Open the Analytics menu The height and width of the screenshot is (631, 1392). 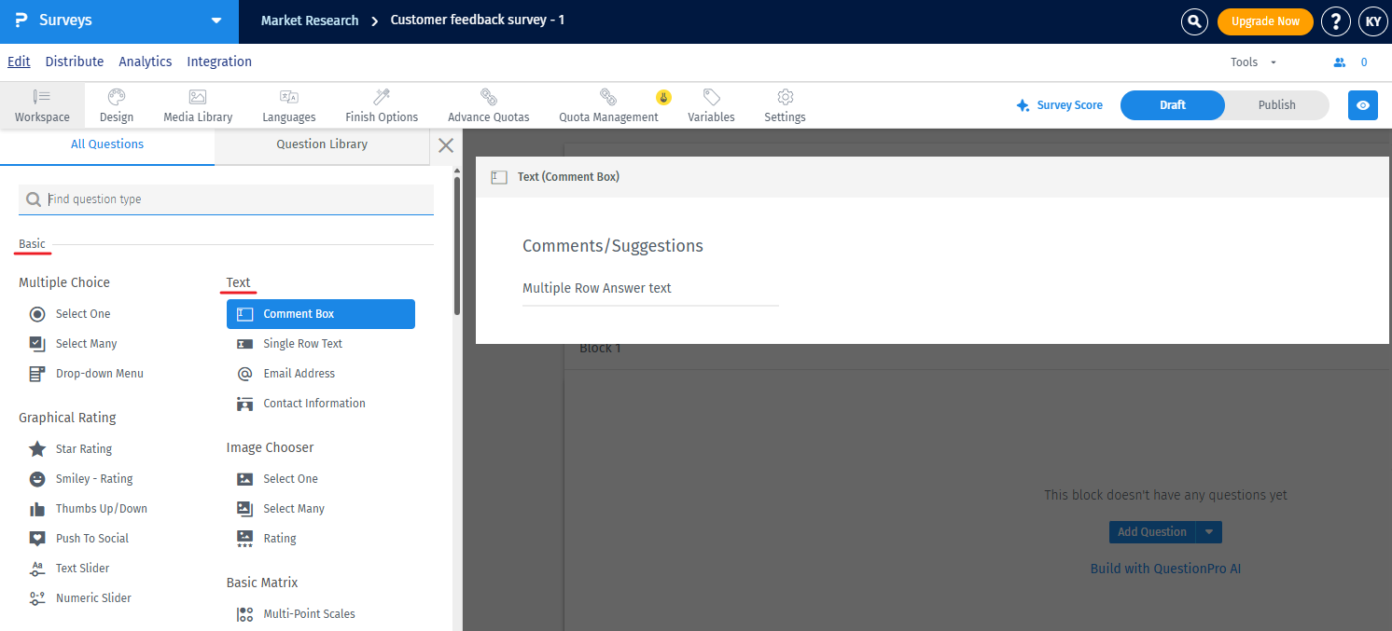[146, 62]
